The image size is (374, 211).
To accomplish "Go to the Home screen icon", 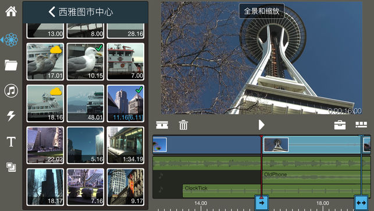I will (x=11, y=11).
